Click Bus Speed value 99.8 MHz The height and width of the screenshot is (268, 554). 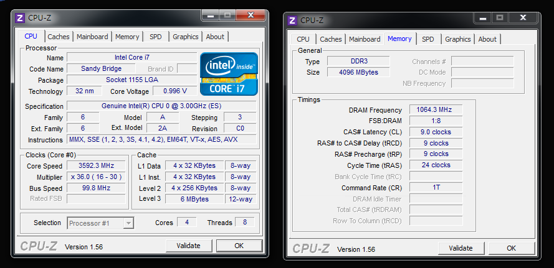[96, 188]
